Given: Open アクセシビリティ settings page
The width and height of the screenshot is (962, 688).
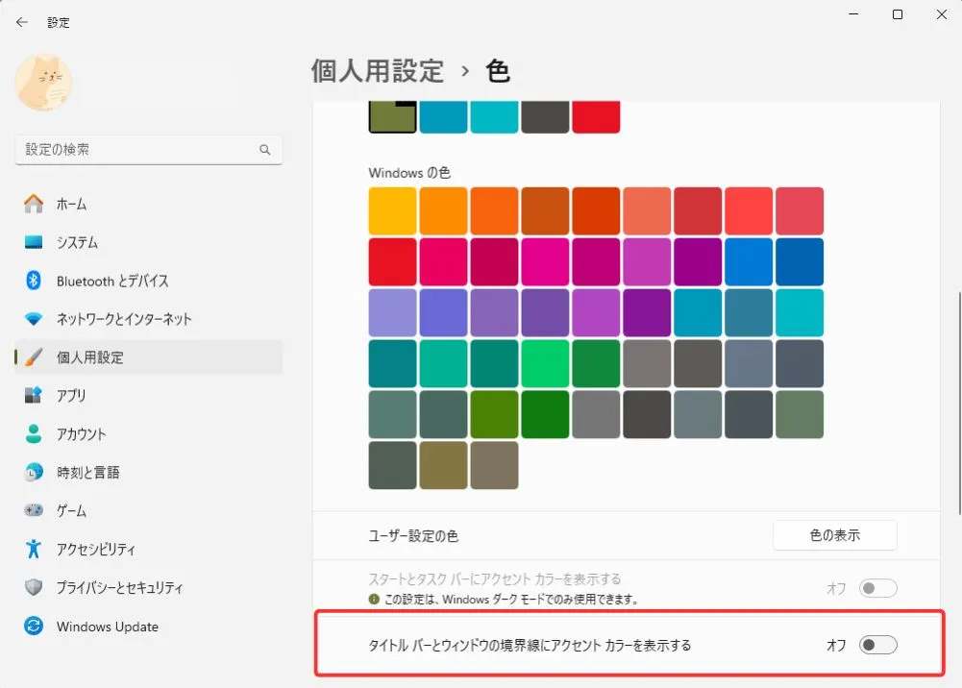Looking at the screenshot, I should coord(148,549).
